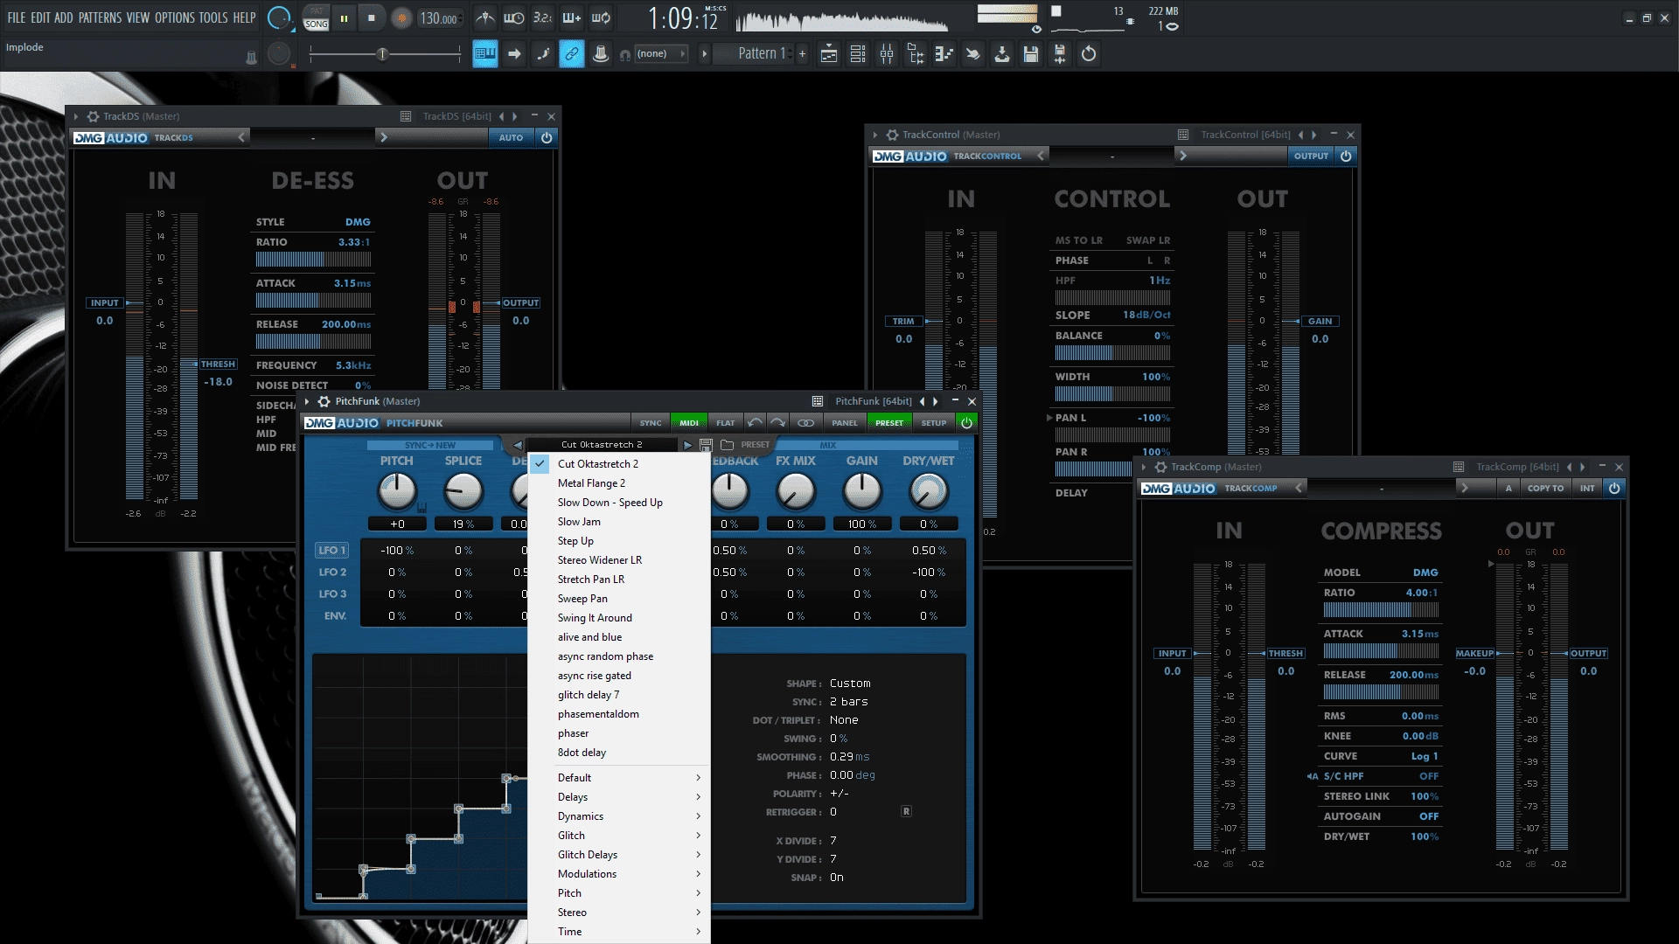1679x944 pixels.
Task: Open the PitchFunk preset folder icon
Action: [727, 445]
